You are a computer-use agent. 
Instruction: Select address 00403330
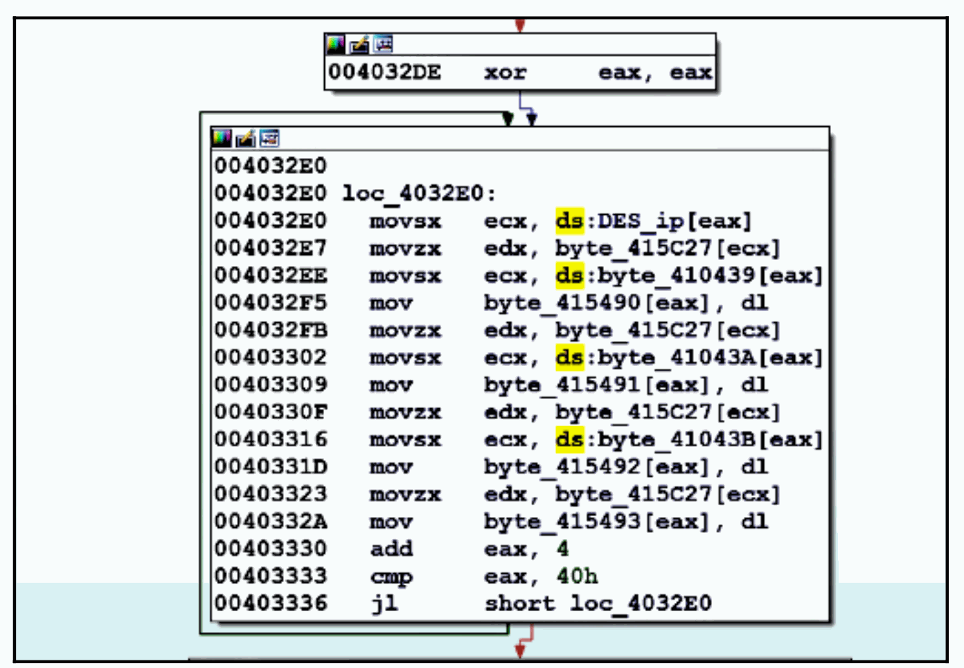(270, 549)
